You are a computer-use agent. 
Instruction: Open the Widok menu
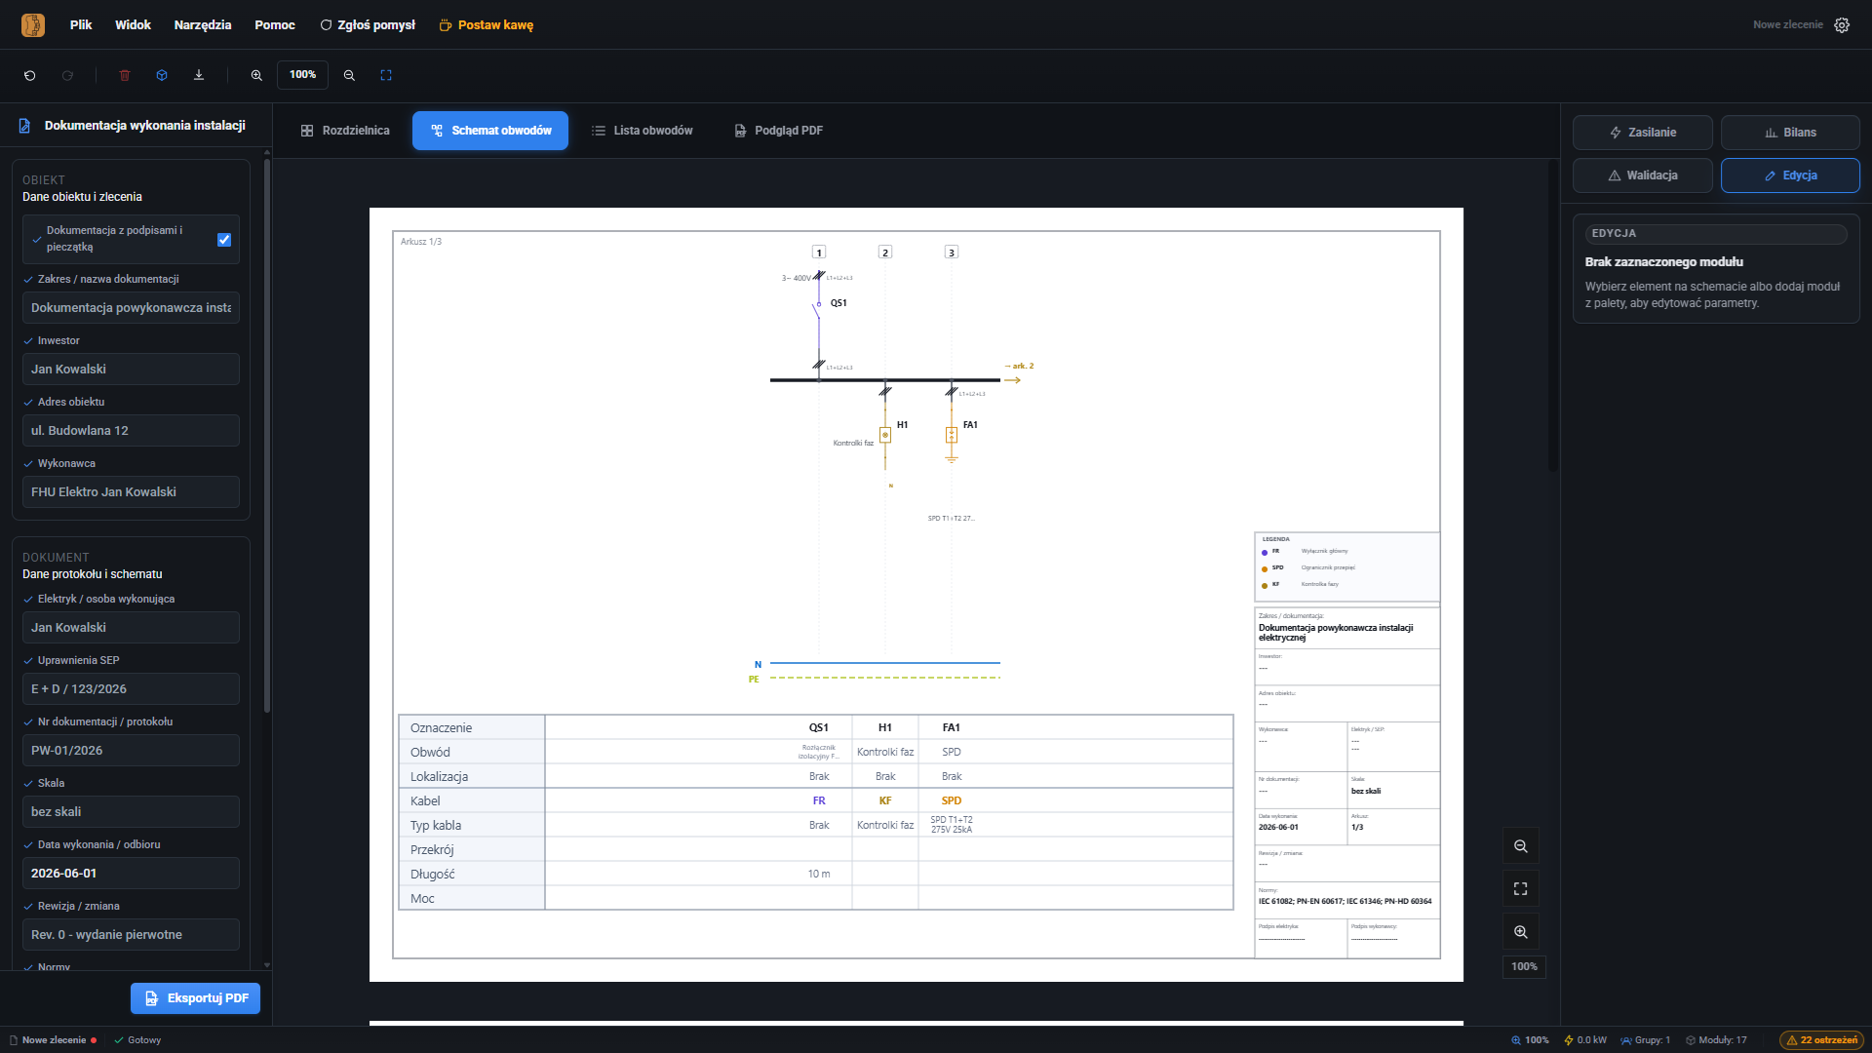coord(133,25)
